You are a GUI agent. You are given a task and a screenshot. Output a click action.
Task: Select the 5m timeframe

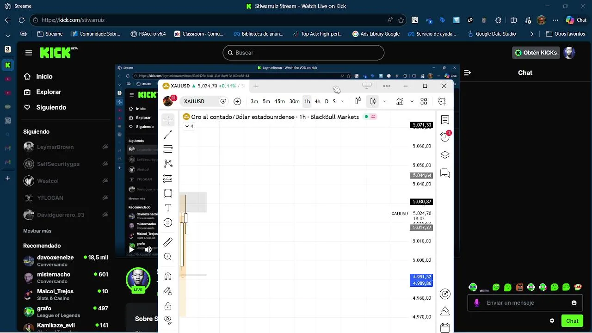(x=266, y=101)
